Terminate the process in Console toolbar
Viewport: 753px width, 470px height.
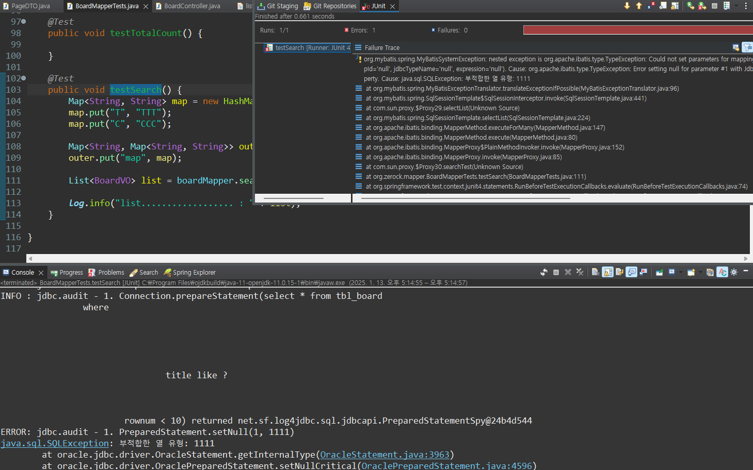tap(556, 272)
